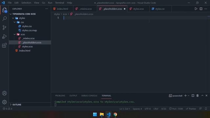Kill the terminal with the trash icon
The image size is (210, 118).
[198, 95]
